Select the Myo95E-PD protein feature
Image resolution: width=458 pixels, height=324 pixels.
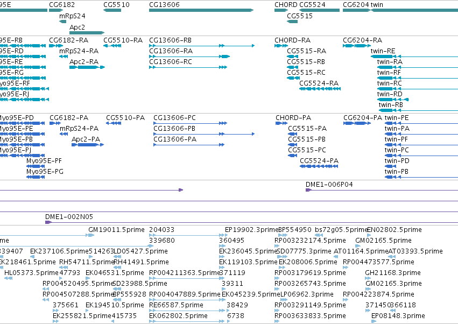22,123
